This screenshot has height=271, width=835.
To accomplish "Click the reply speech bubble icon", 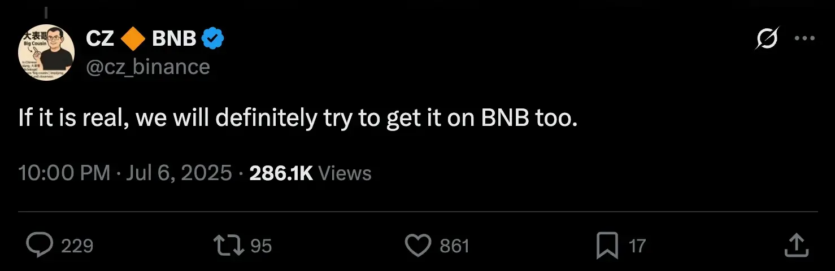I will click(40, 246).
